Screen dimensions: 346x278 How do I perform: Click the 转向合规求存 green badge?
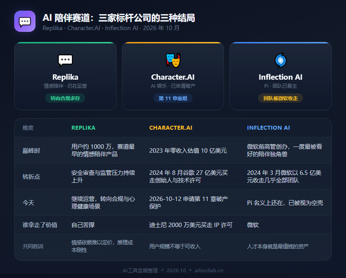coord(65,98)
